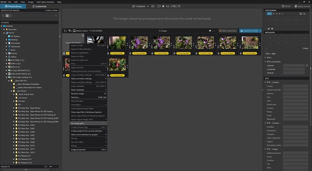Show the R channel in histogram

click(274, 14)
